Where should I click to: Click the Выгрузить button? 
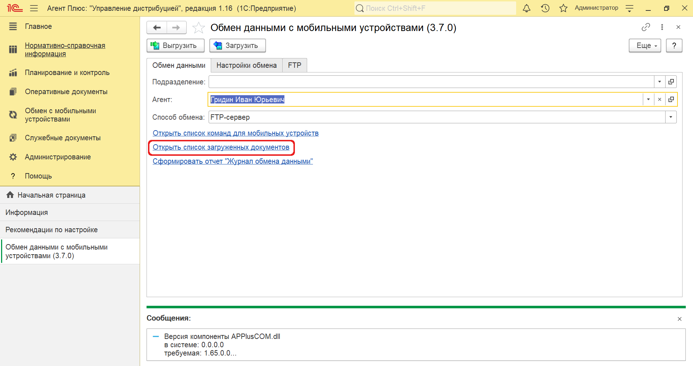pyautogui.click(x=175, y=45)
